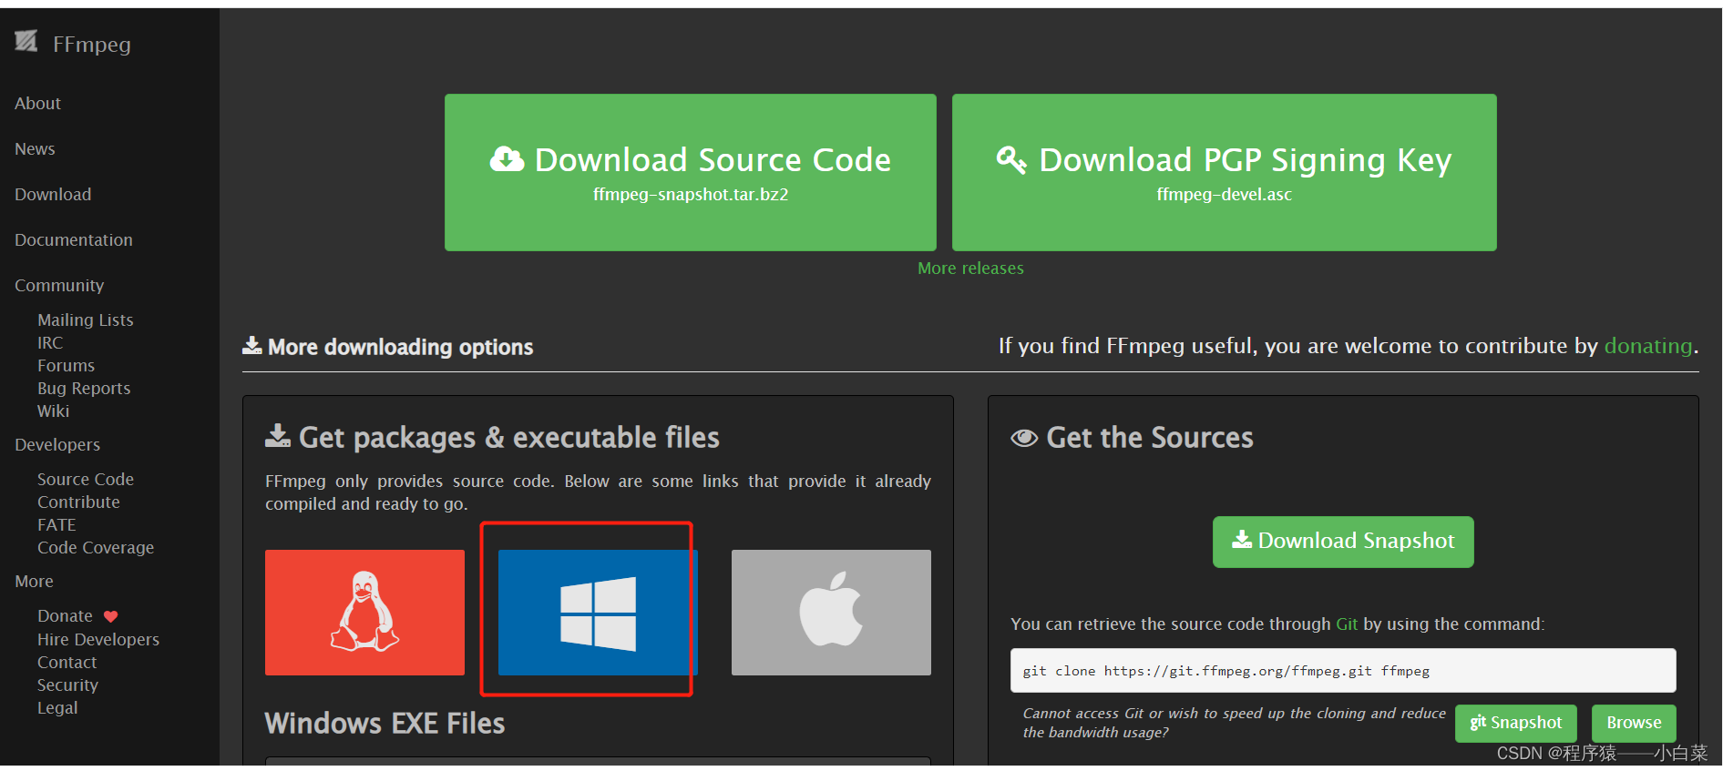Click the Get the Sources heading
1723x771 pixels.
[x=1150, y=438]
